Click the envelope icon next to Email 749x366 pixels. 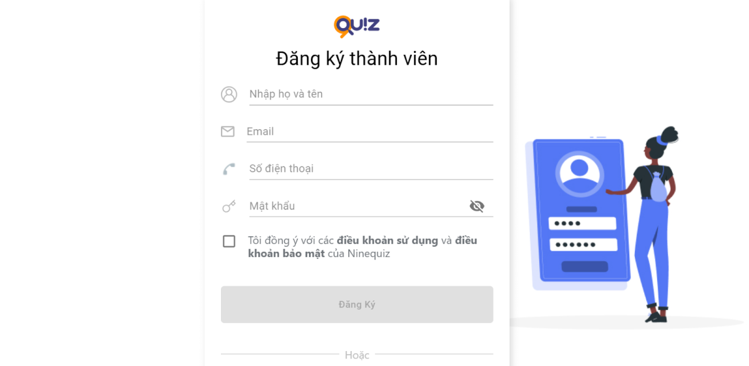click(228, 132)
